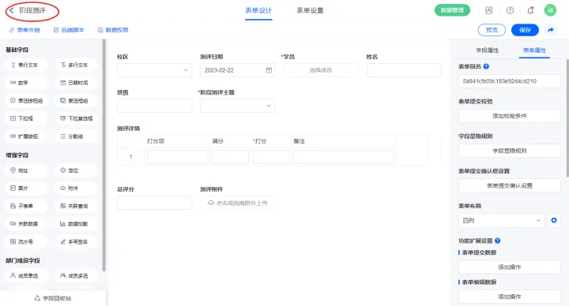Click 添加操作 under 表单提交数据
This screenshot has height=306, width=569.
pos(510,267)
